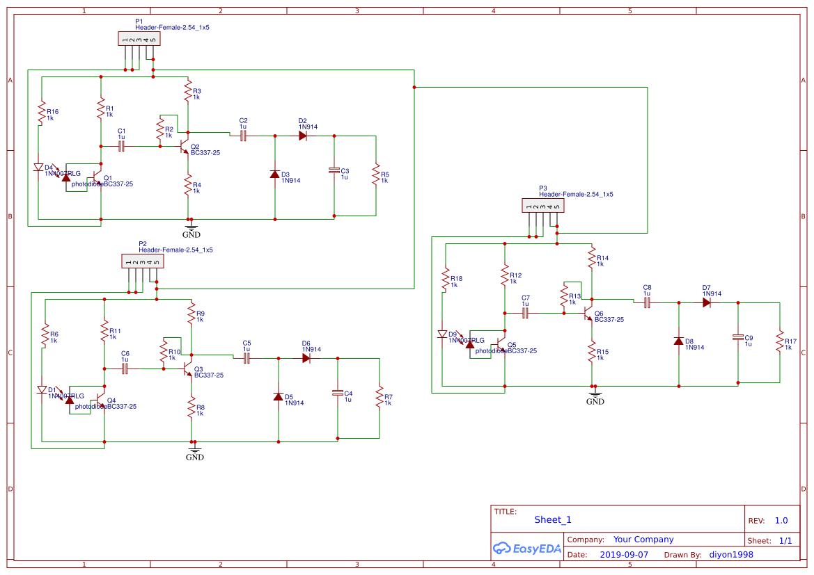Click the EasyEDA logo in title block
Screen dimensions: 814x575
pyautogui.click(x=527, y=549)
